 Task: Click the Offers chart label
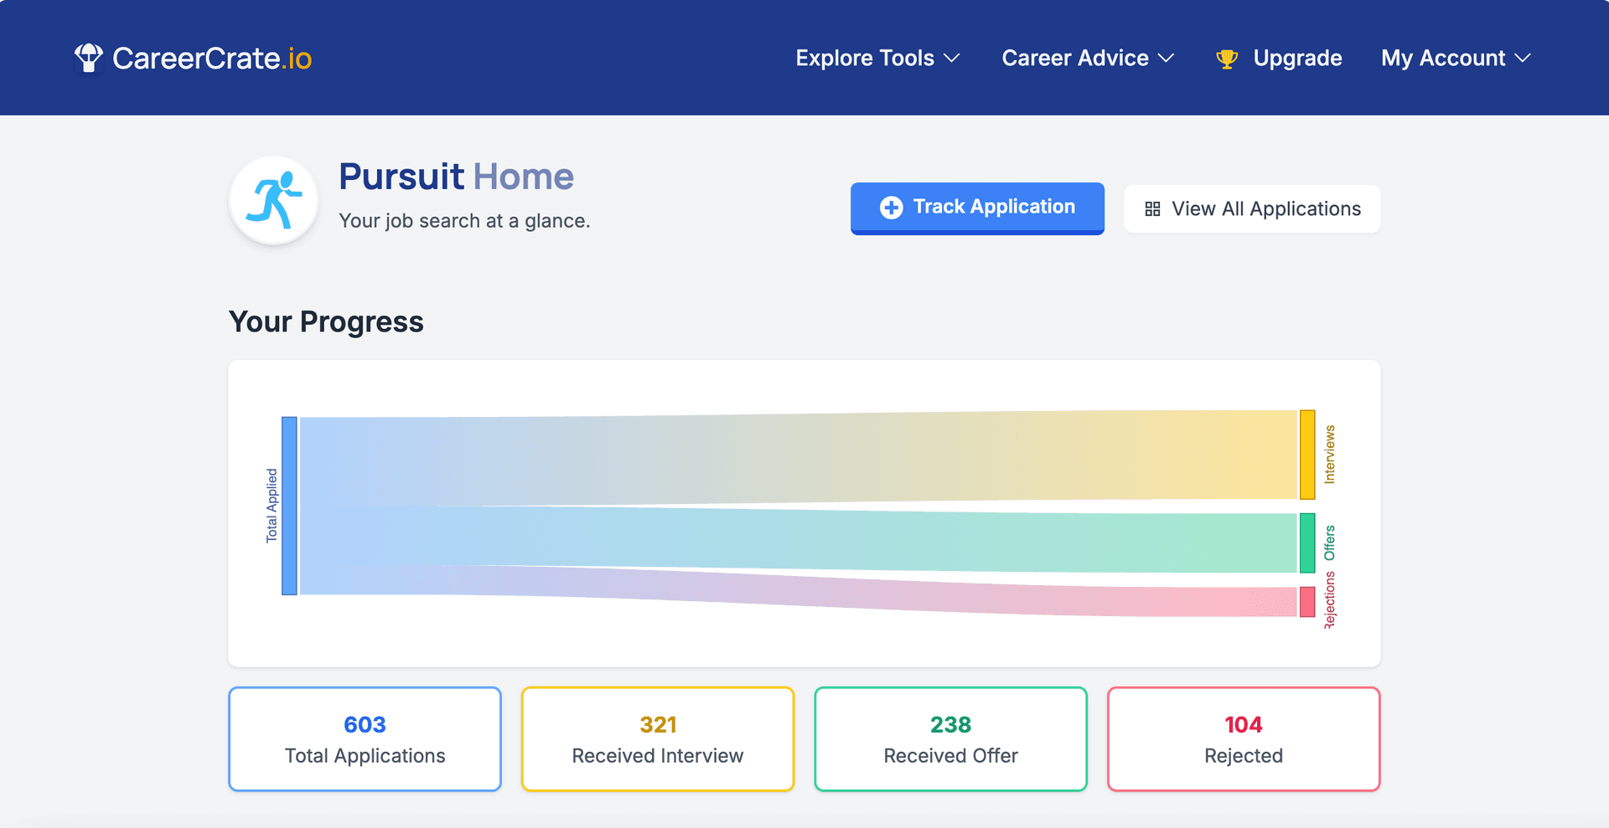tap(1329, 543)
